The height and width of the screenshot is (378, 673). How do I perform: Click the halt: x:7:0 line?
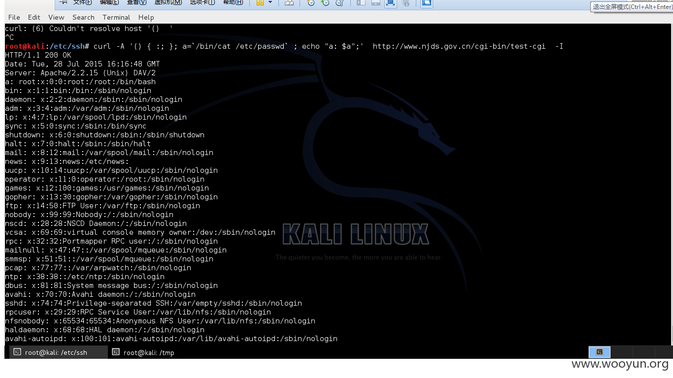click(78, 144)
